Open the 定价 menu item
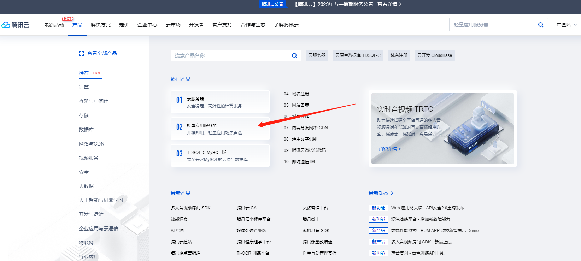Screen dimensions: 581x261 [x=124, y=25]
